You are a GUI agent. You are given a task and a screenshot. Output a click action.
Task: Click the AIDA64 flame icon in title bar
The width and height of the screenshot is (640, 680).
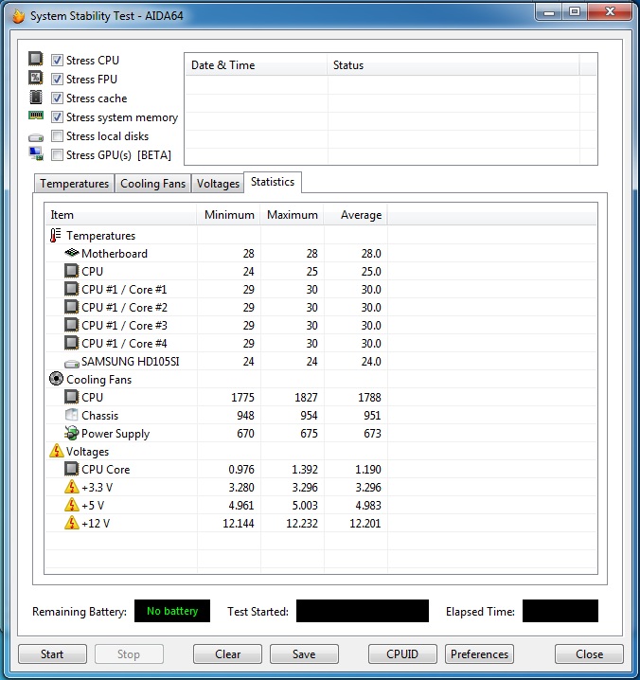click(x=18, y=16)
